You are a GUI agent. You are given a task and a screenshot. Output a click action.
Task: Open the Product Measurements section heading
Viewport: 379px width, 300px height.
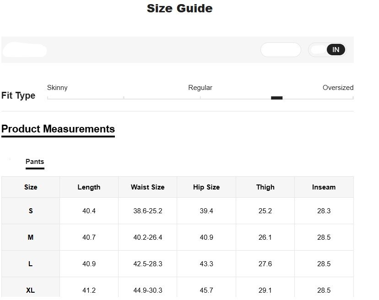[58, 129]
